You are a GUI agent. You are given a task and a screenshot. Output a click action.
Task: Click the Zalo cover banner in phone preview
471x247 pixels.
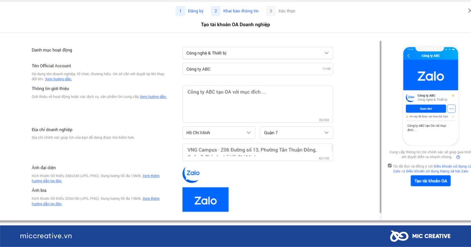coord(431,75)
